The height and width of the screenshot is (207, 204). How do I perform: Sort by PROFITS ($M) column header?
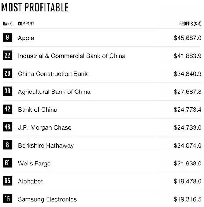click(190, 24)
